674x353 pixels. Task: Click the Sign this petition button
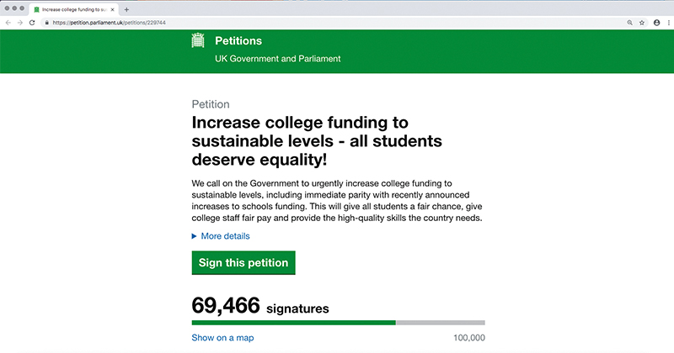243,262
